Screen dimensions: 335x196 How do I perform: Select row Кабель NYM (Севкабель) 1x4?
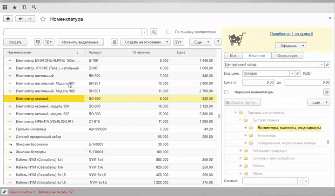click(x=110, y=159)
